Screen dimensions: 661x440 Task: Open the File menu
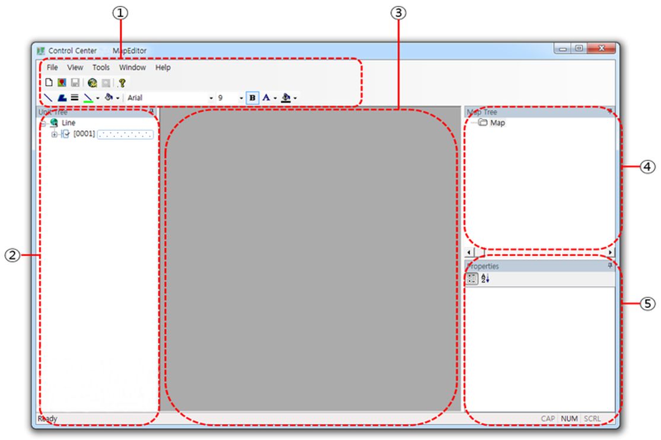click(x=52, y=68)
